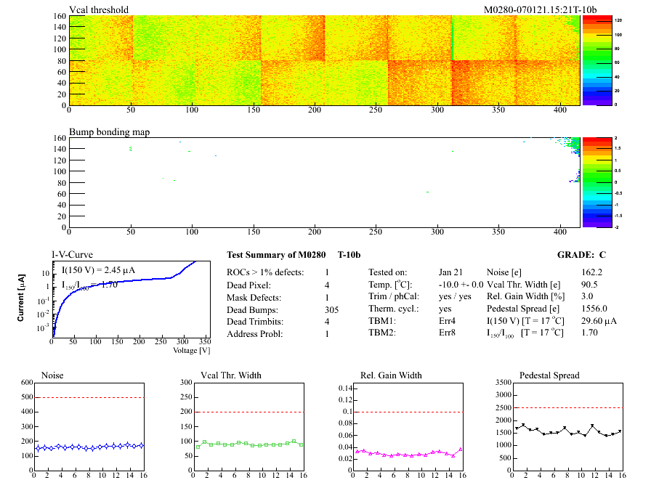Click the red dashed 2500 limit in Pedestal Spread chart
The height and width of the screenshot is (488, 651).
(567, 408)
